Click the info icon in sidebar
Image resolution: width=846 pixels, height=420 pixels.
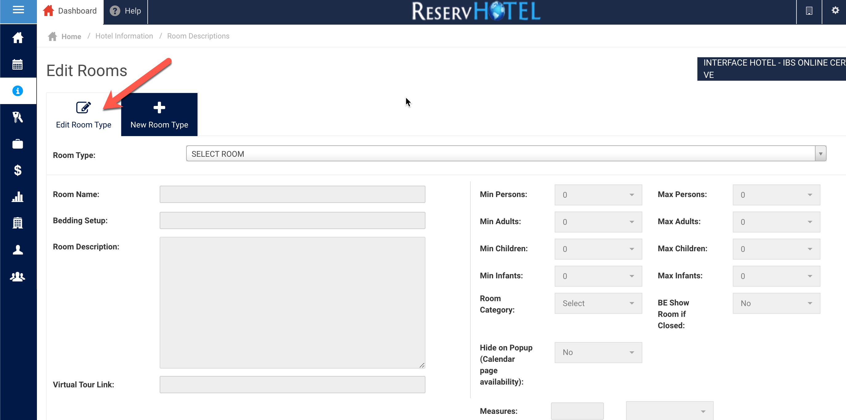18,91
